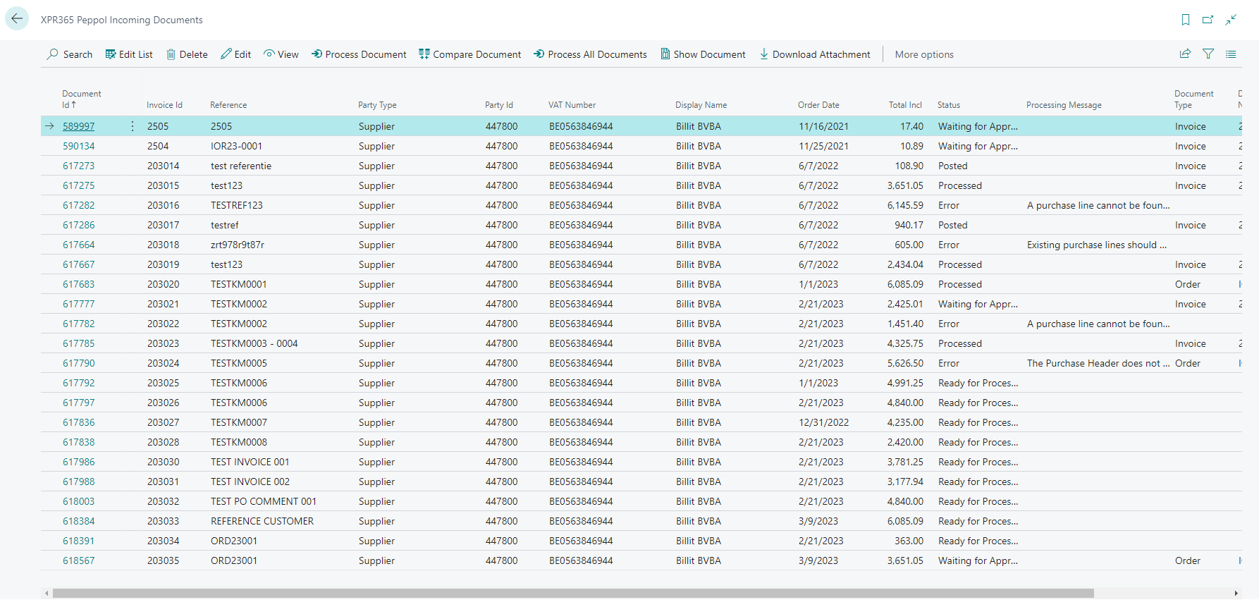Open document 618567 link
Screen dimensions: 1259x607
point(78,560)
